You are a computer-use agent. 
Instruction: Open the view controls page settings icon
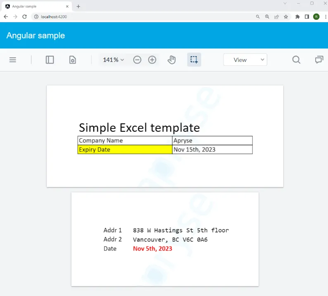[x=73, y=60]
